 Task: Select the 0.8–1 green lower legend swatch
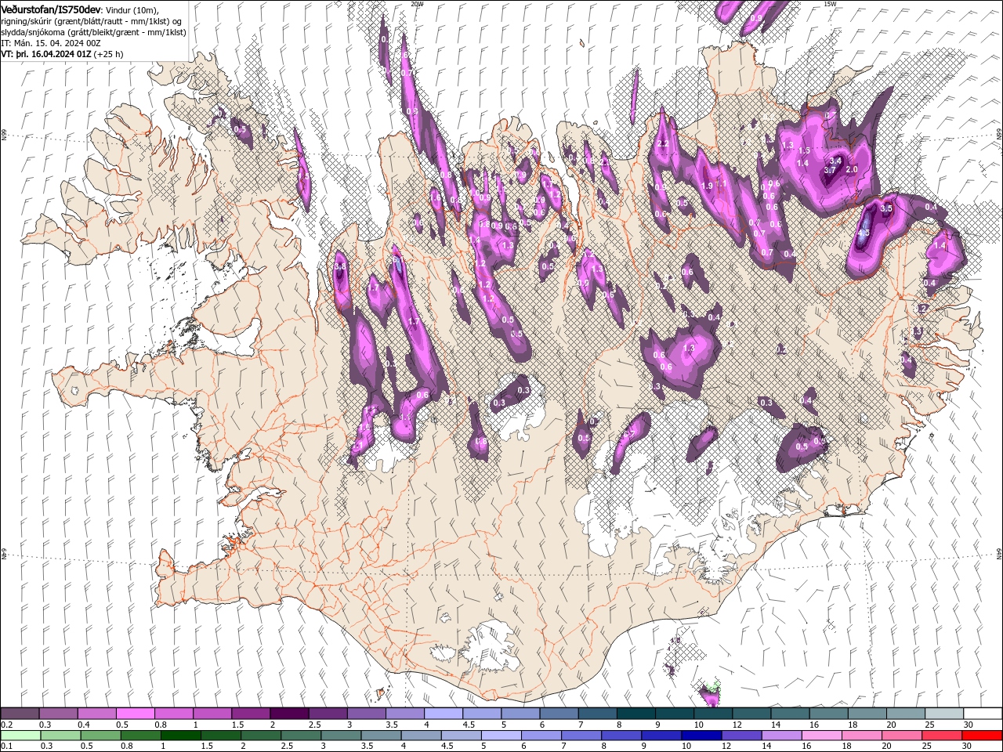coord(140,736)
